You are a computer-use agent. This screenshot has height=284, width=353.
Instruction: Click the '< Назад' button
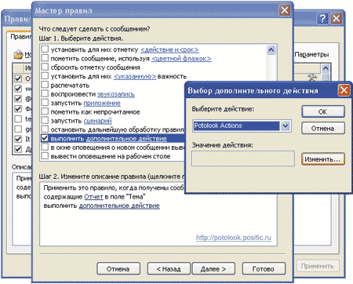[169, 269]
